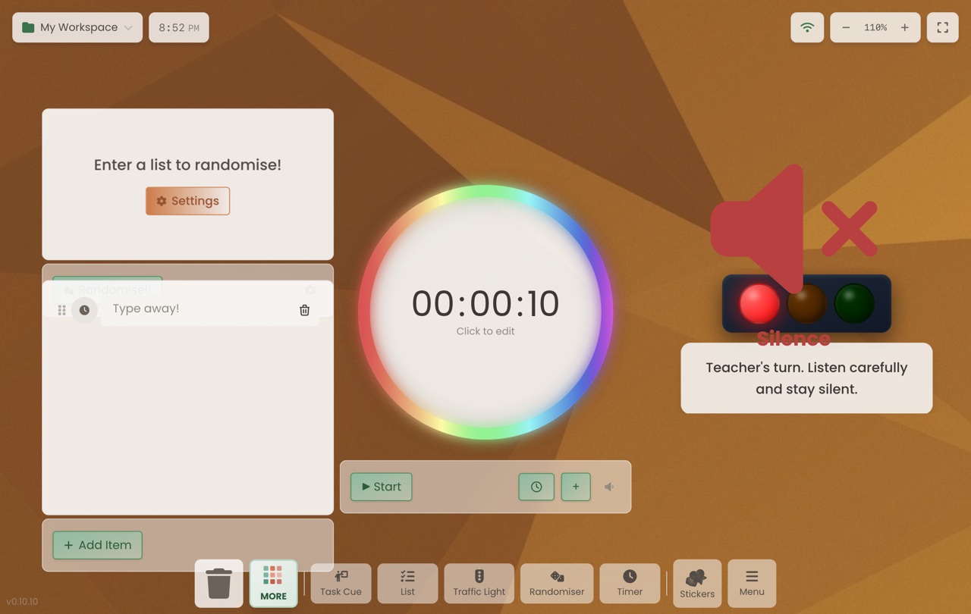Add a List widget
The image size is (971, 614).
click(x=407, y=584)
